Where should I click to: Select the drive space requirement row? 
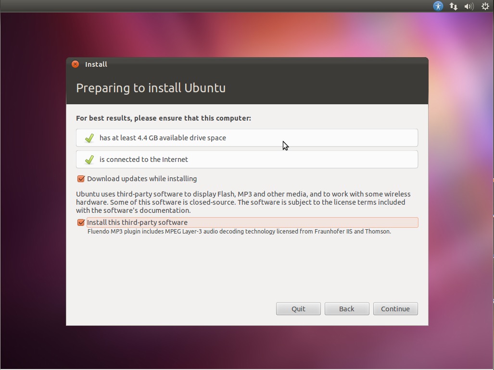point(247,138)
